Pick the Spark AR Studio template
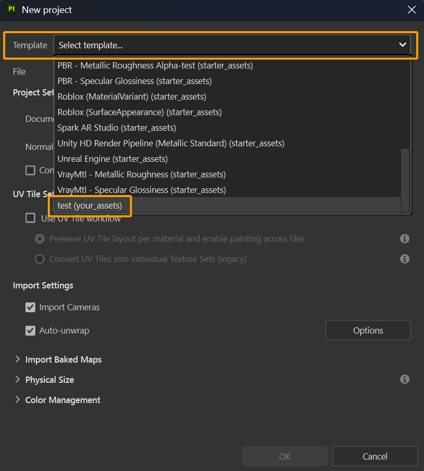 click(227, 128)
